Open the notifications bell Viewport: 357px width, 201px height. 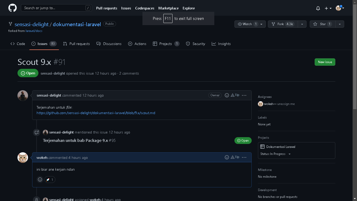pos(318,8)
